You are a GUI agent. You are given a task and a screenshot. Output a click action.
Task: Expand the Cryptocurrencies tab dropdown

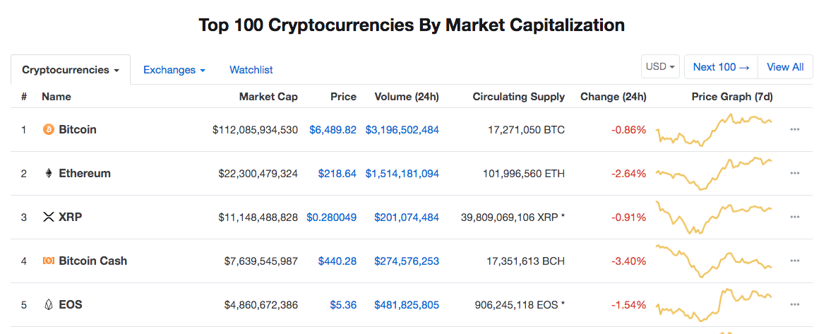70,70
